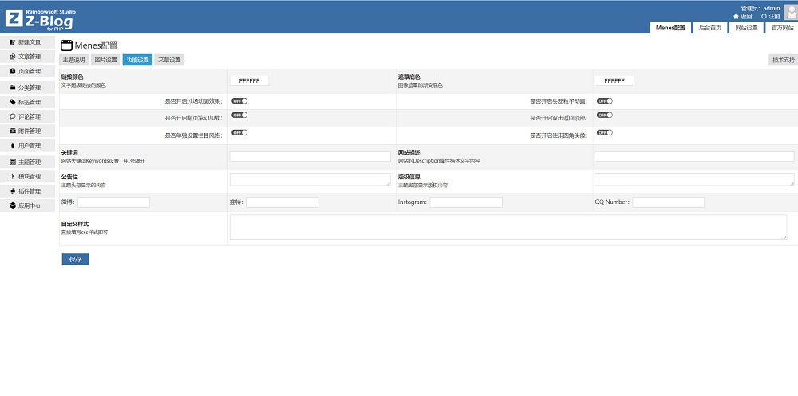
Task: Open 插件管理 via its sidebar icon
Action: pos(13,191)
